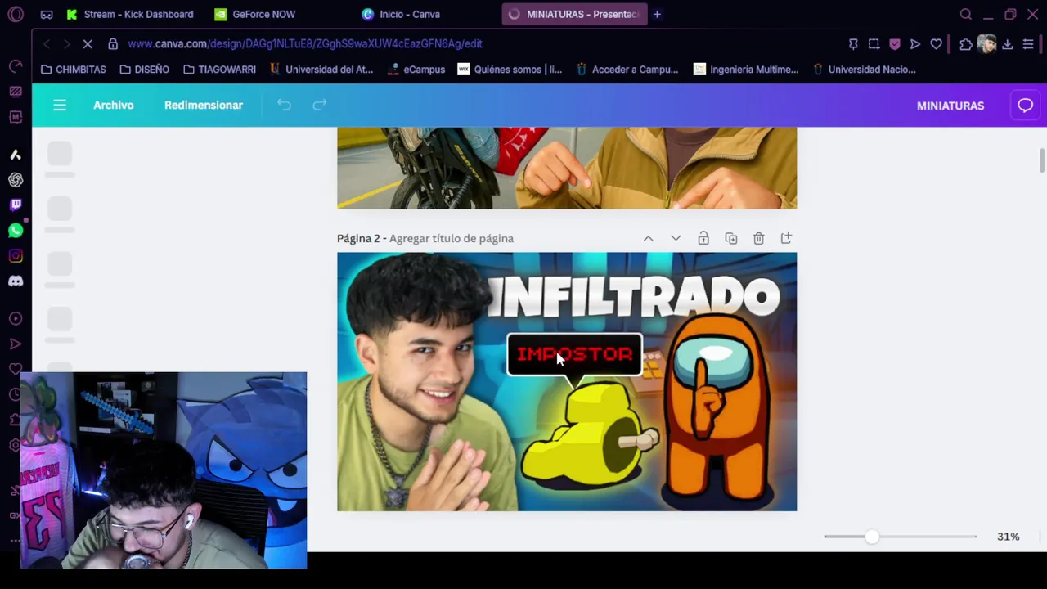The image size is (1047, 589).
Task: Select the IMPOSTOR text box on canvas
Action: [574, 354]
